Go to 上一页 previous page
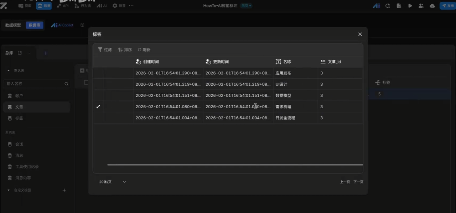The height and width of the screenshot is (213, 456). (344, 182)
